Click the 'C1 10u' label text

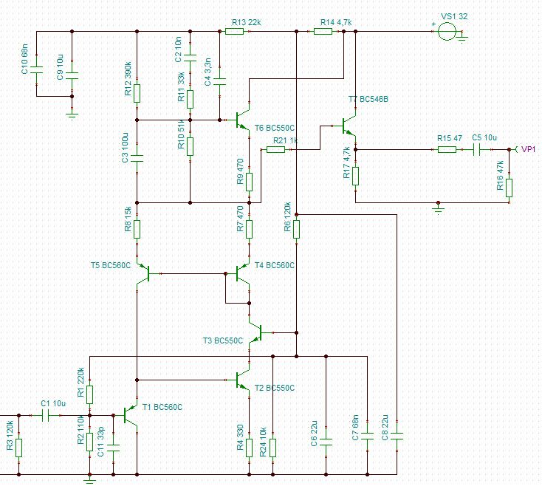[x=53, y=403]
